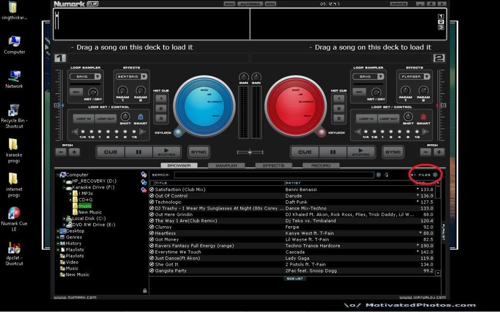Screen dimensions: 500x312
Task: Click deck 2 play Stutter button
Action: [361, 152]
